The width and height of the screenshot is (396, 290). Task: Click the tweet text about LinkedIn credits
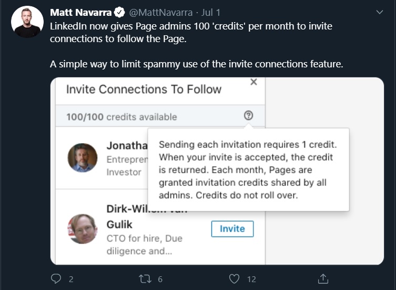coord(191,32)
